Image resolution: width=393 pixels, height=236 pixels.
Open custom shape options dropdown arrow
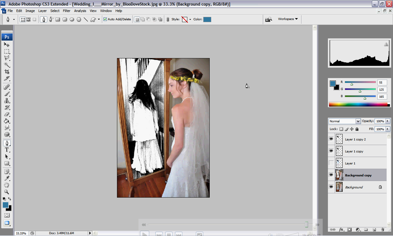point(99,19)
